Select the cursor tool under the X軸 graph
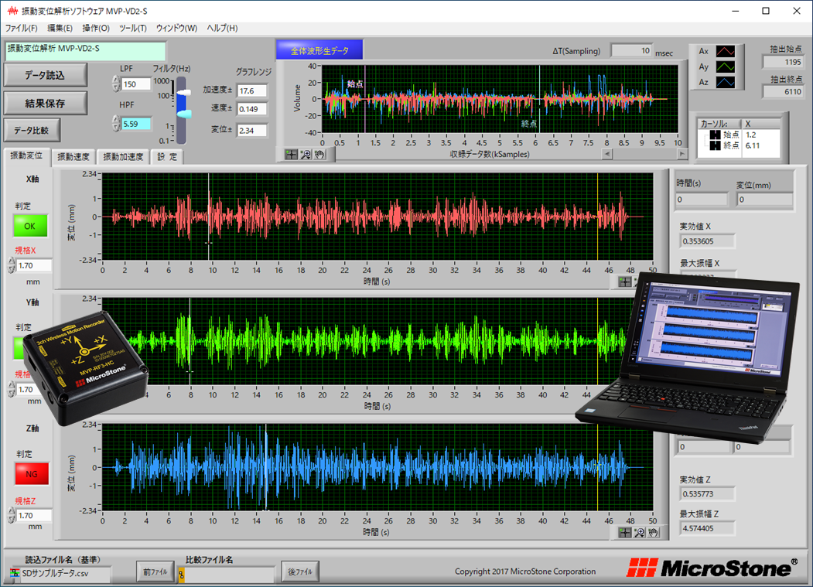Image resolution: width=813 pixels, height=587 pixels. pos(625,282)
